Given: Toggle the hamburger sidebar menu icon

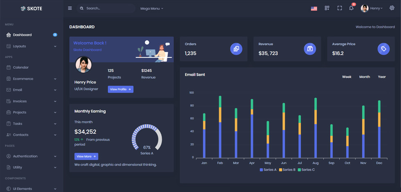Looking at the screenshot, I should [x=70, y=8].
